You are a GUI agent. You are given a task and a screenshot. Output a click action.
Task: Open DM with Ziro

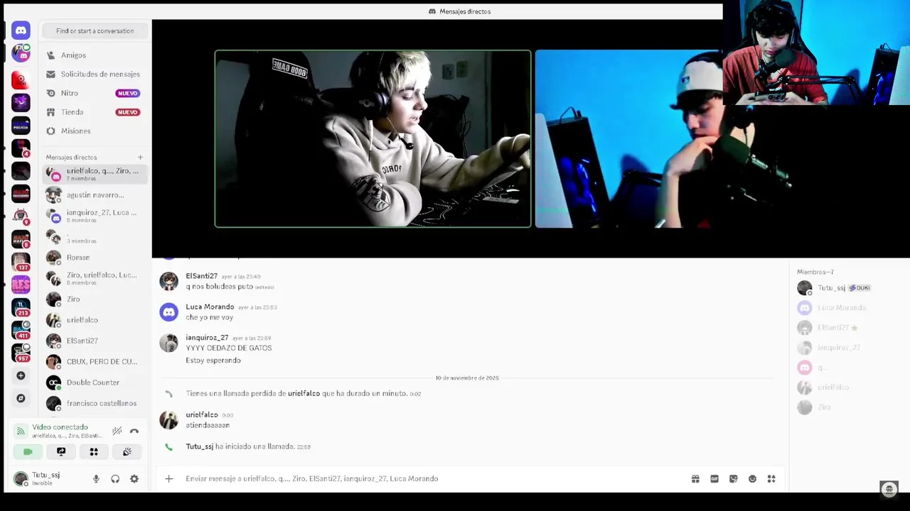pos(95,299)
